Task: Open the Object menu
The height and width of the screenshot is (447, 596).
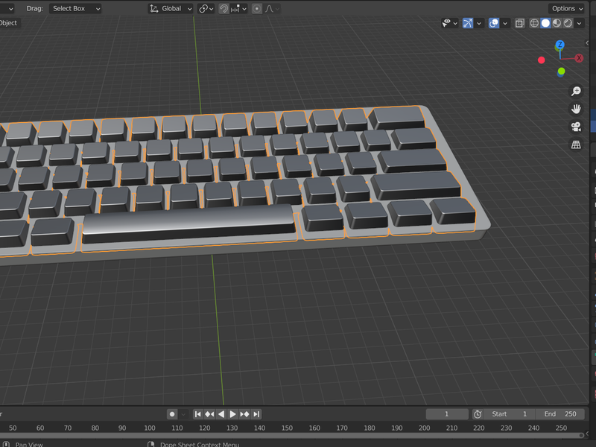Action: click(x=8, y=23)
